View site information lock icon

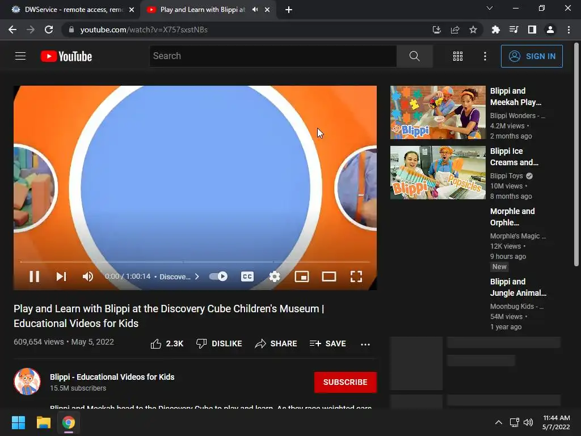click(71, 30)
